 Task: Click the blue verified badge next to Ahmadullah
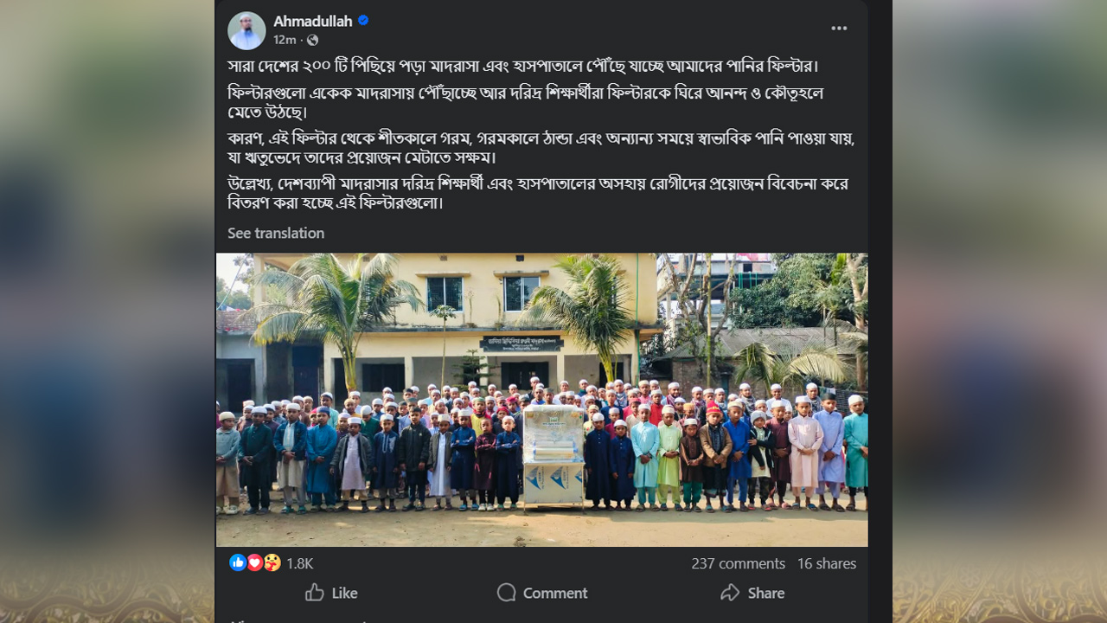tap(364, 21)
